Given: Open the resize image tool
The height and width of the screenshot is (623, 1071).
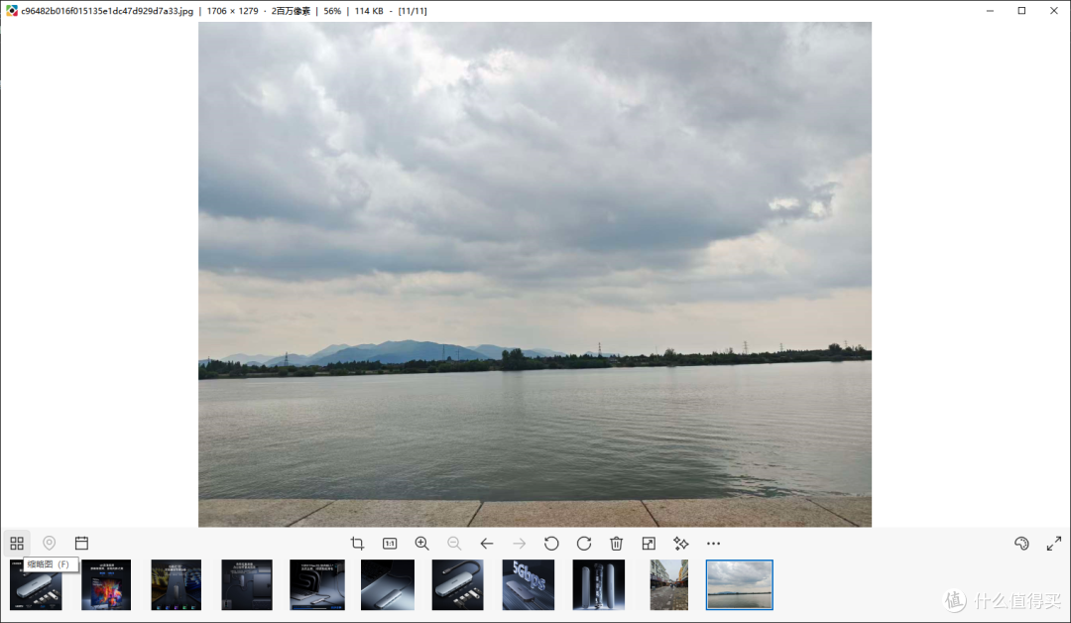Looking at the screenshot, I should [649, 543].
